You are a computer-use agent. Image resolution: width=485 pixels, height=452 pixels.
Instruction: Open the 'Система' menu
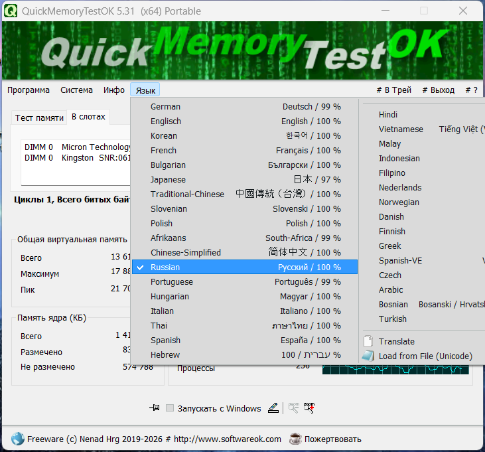(76, 90)
